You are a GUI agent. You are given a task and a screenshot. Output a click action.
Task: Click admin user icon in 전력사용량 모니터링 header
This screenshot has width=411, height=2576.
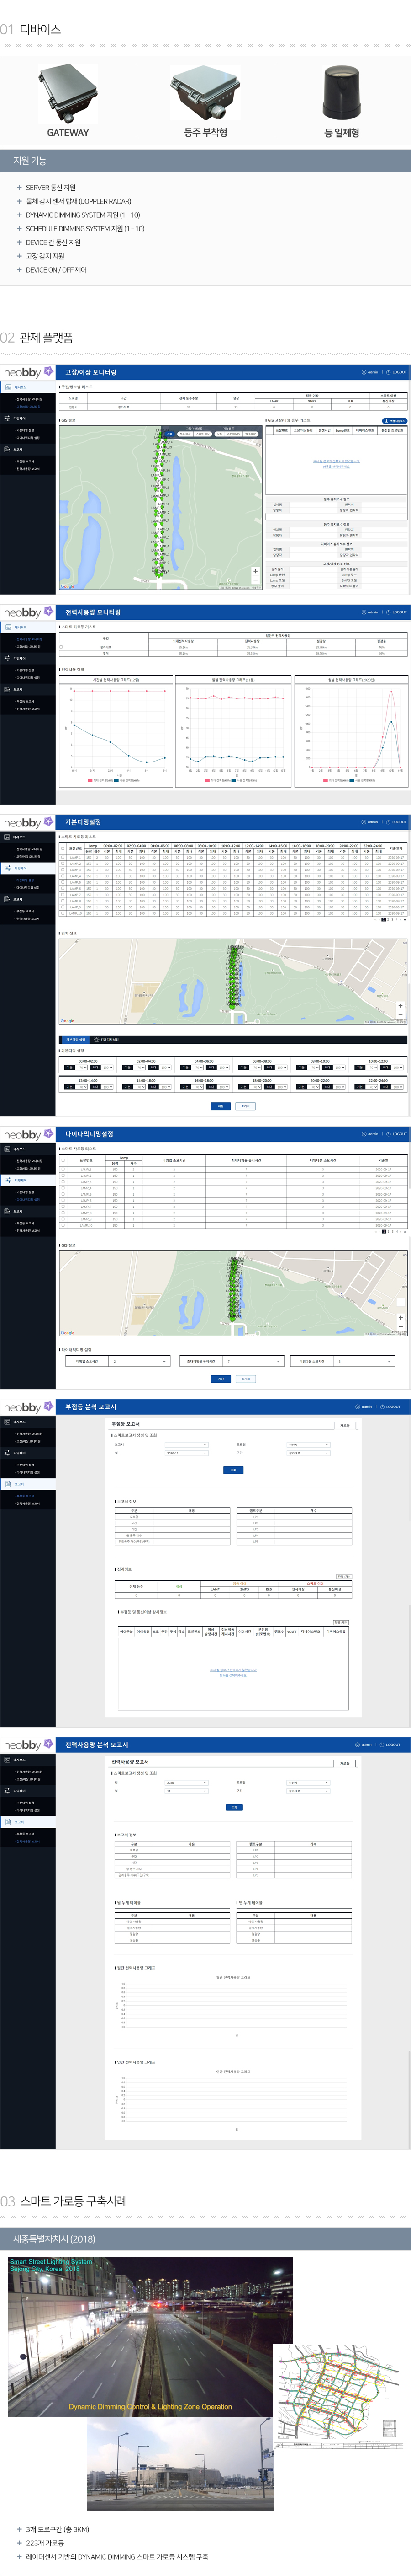(x=364, y=612)
